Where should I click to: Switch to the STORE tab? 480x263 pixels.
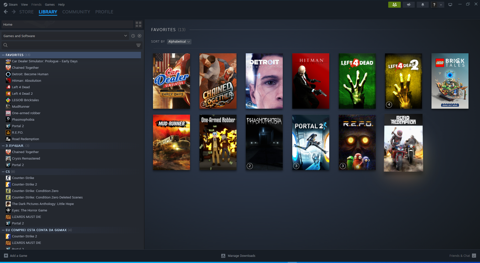(x=27, y=12)
